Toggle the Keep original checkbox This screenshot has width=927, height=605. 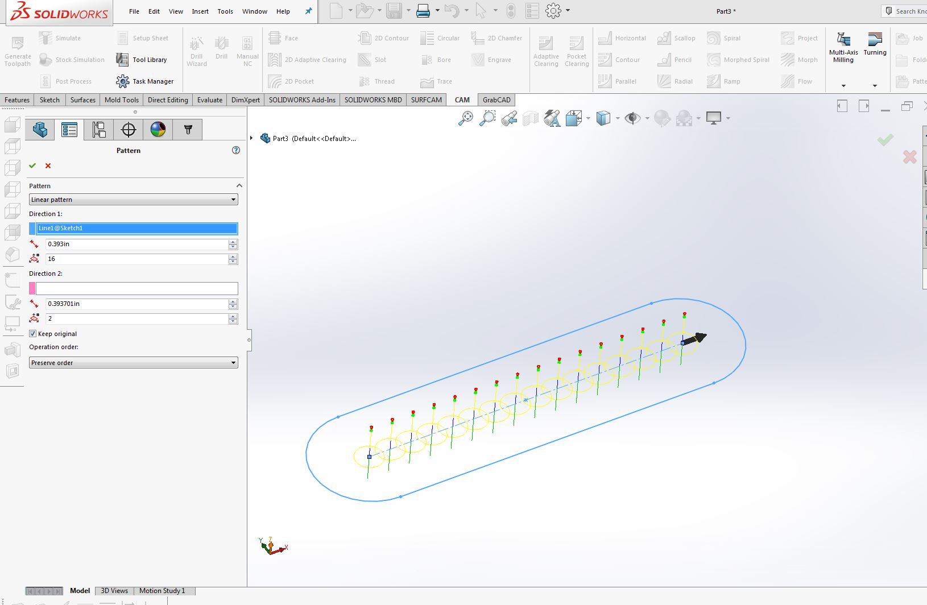[33, 334]
